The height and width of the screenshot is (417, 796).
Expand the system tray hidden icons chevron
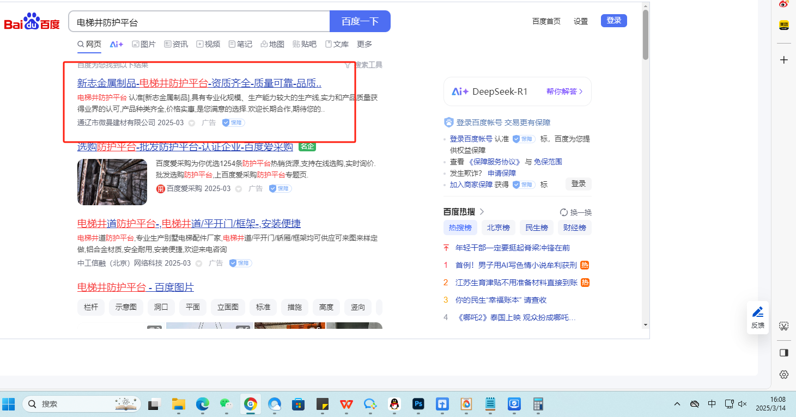pyautogui.click(x=677, y=404)
